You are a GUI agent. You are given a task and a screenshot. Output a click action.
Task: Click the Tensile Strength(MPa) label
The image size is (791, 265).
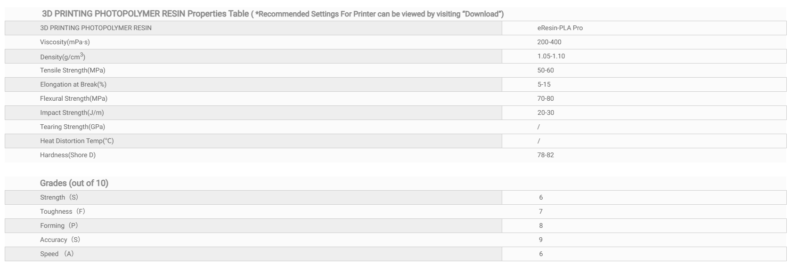tap(73, 70)
